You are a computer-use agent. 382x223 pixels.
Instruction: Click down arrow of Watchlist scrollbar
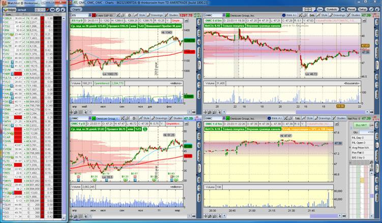coord(64,218)
